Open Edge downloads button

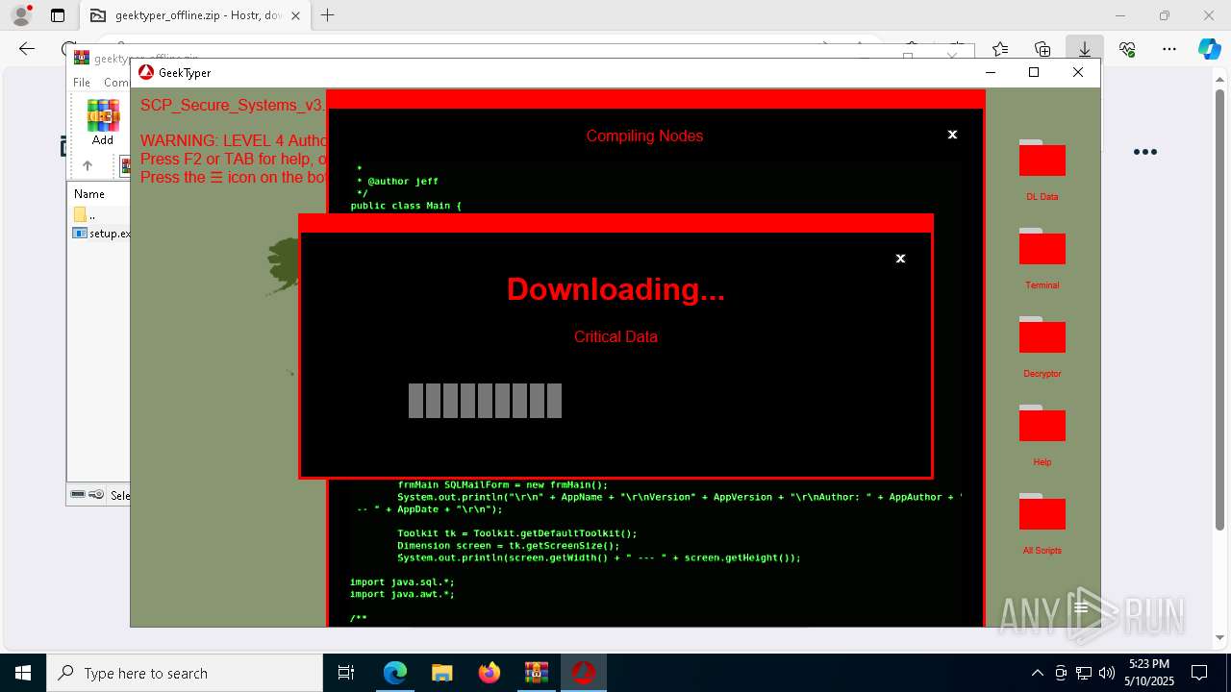click(1084, 49)
